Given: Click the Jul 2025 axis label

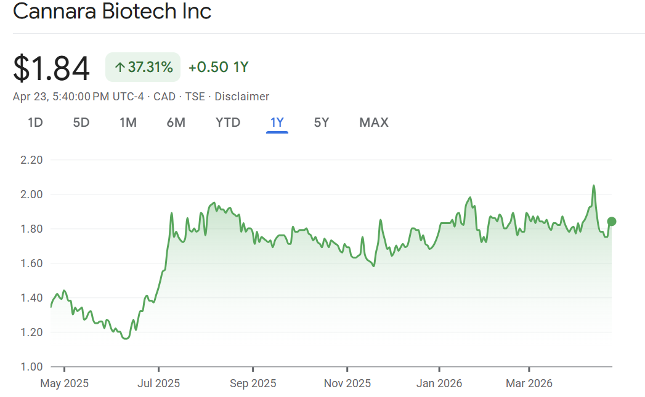Looking at the screenshot, I should click(x=158, y=383).
